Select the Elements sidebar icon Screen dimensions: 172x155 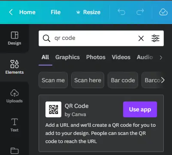coord(15,67)
